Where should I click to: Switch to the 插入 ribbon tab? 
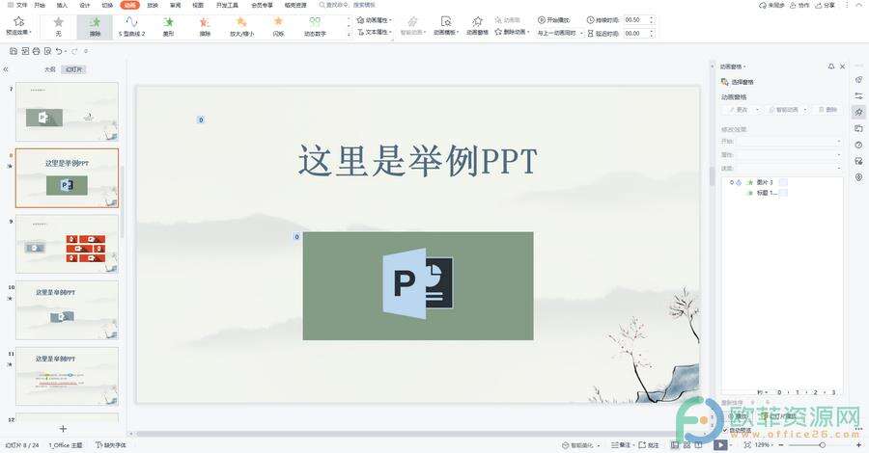click(62, 5)
